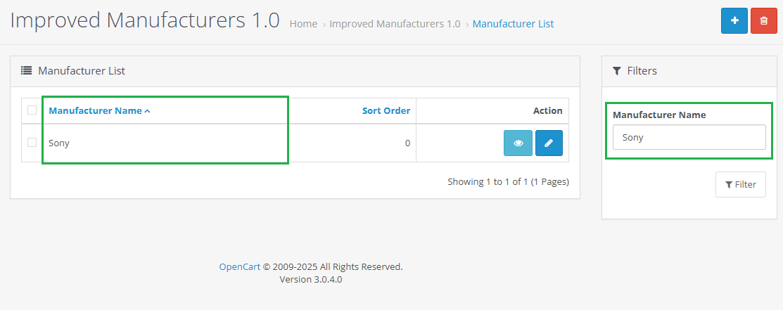This screenshot has height=310, width=783.
Task: Click the Sony name in the table
Action: tap(59, 143)
